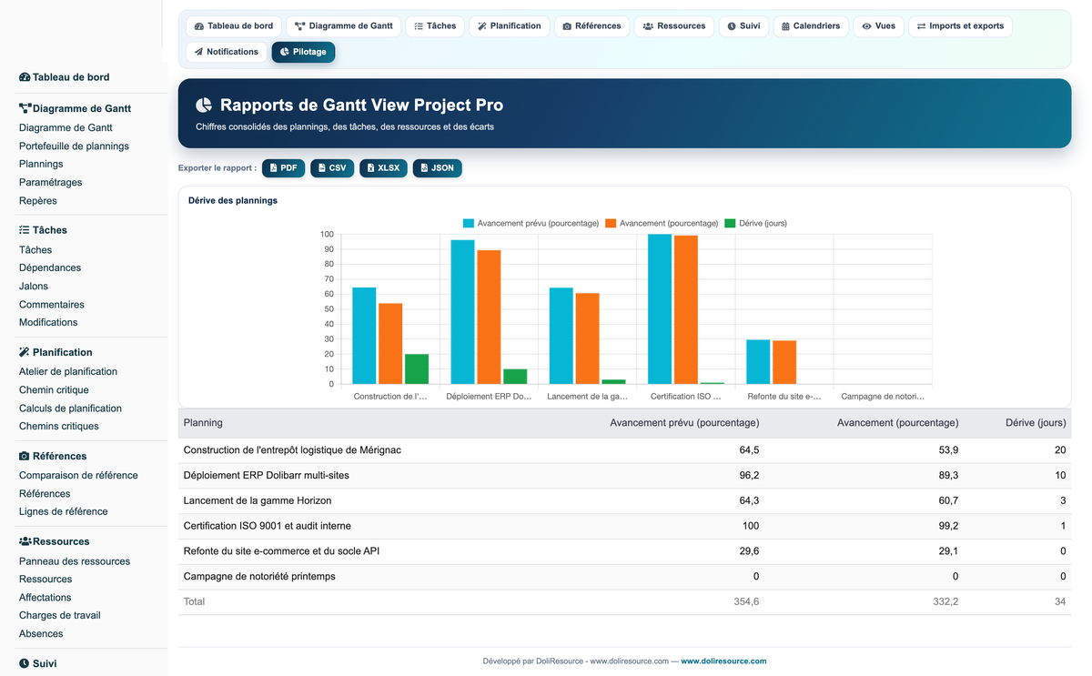
Task: Open the Planification tab
Action: pos(510,25)
